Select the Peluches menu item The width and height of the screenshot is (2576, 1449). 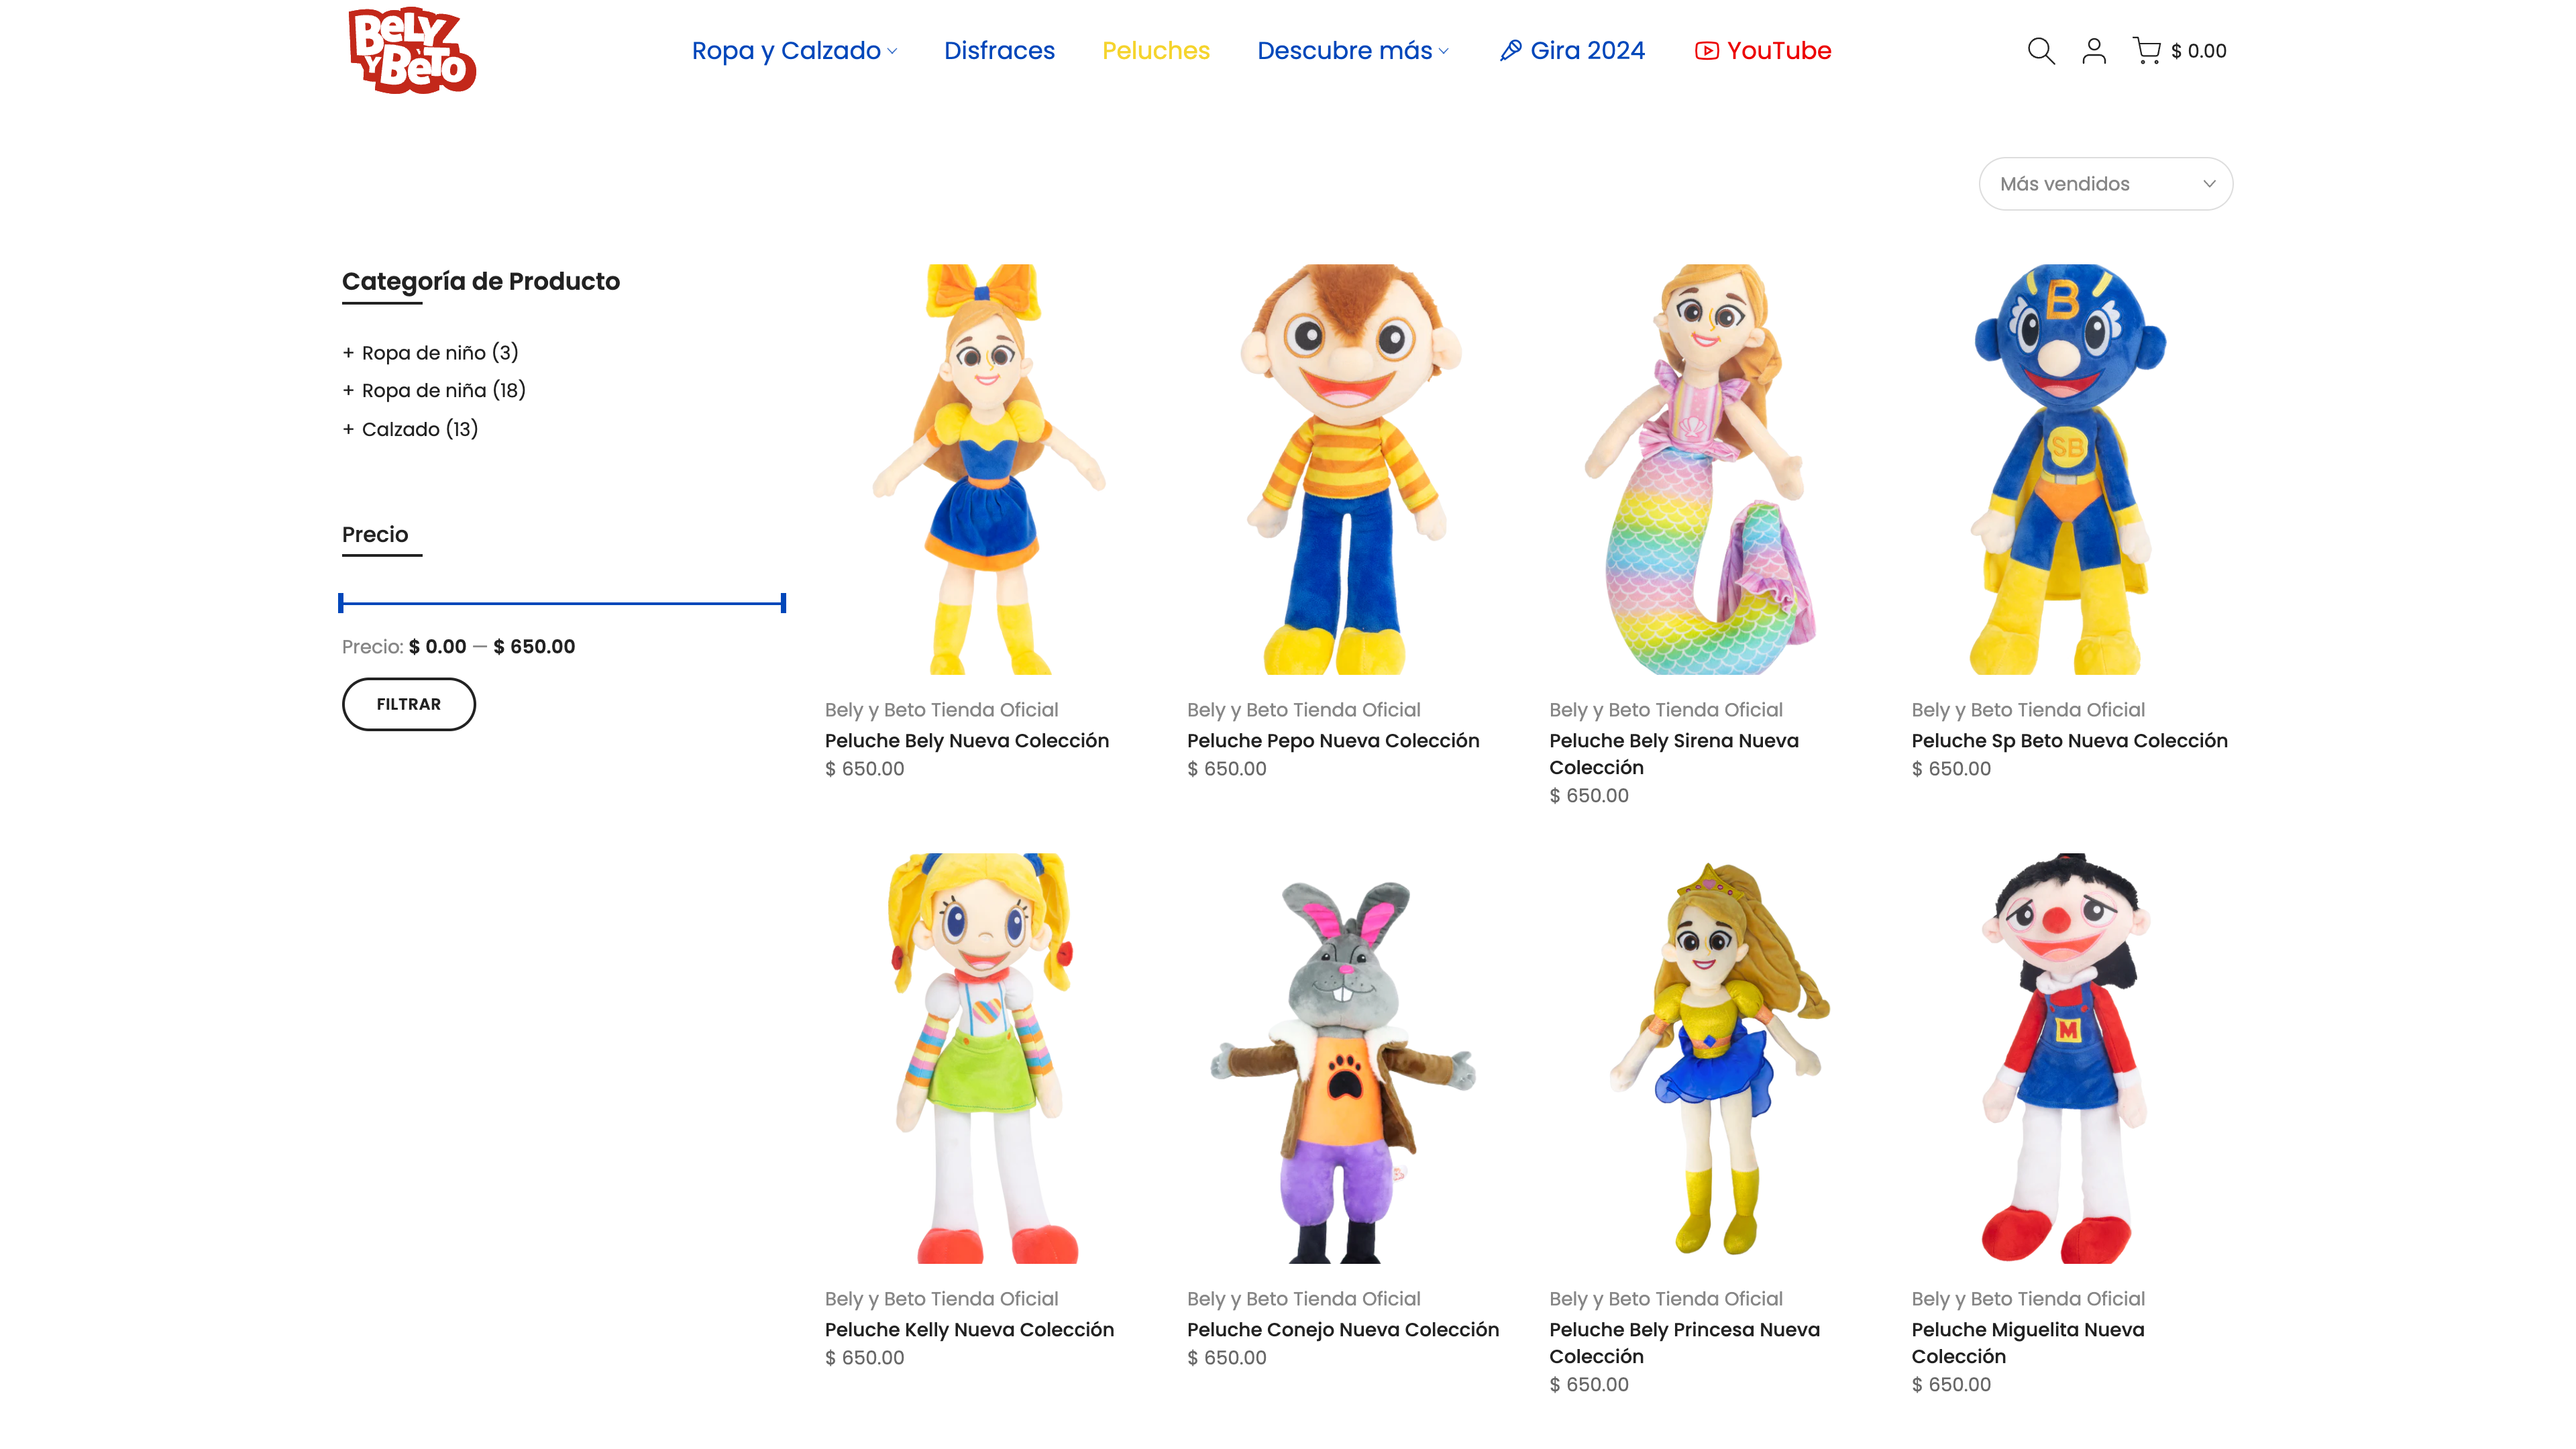tap(1155, 51)
